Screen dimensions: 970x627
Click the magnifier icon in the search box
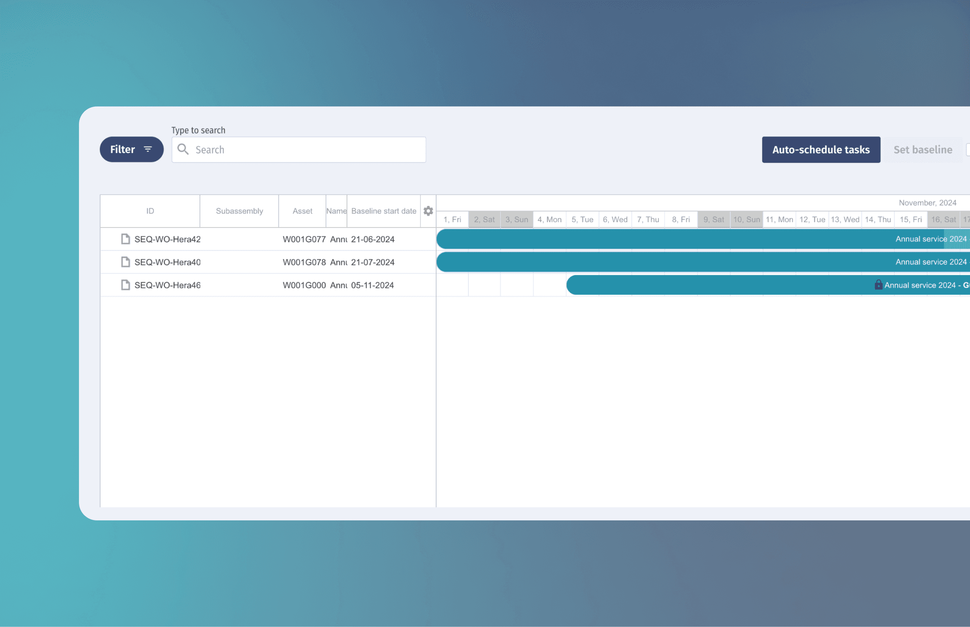click(183, 149)
